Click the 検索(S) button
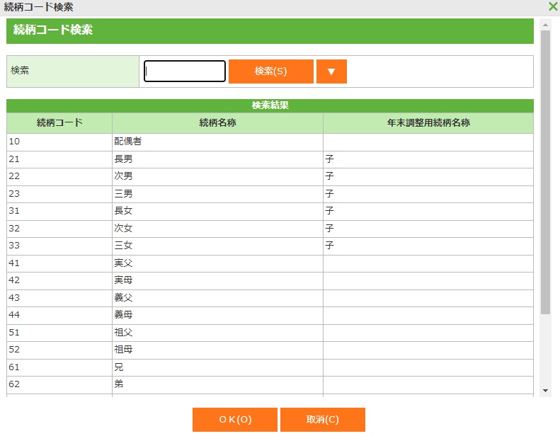 (x=270, y=71)
